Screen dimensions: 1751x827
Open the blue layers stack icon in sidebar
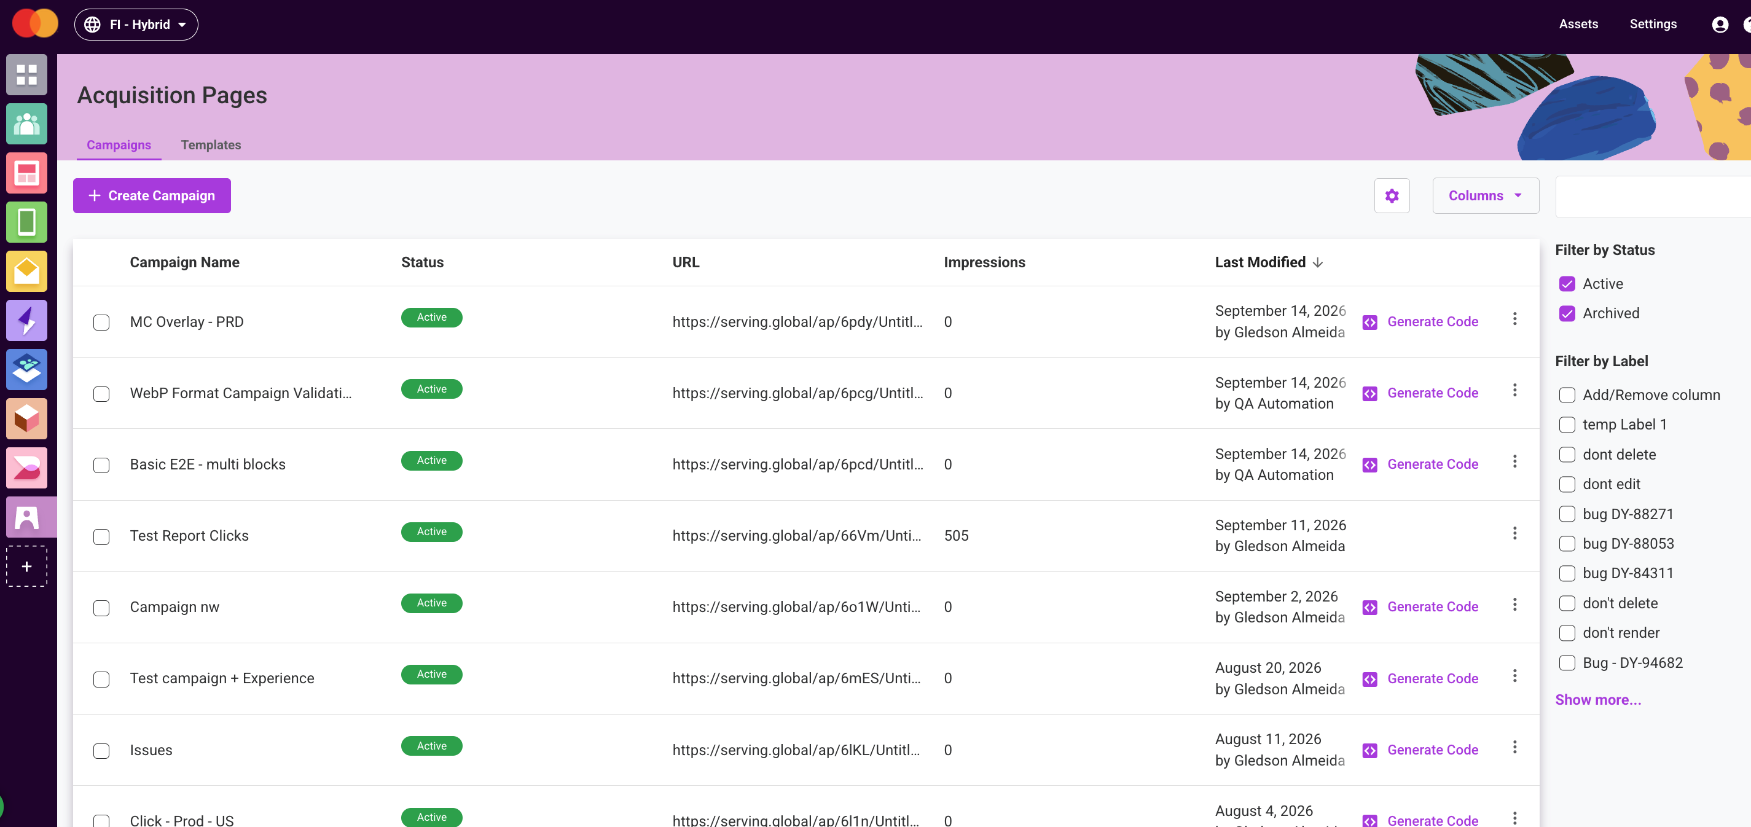[x=26, y=370]
